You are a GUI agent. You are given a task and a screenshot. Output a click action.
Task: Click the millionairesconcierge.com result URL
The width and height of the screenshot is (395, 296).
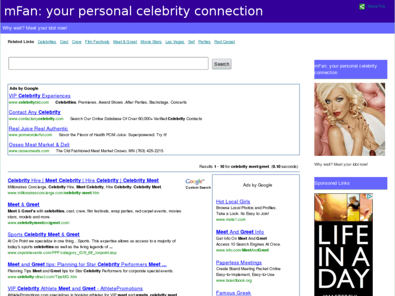[53, 193]
